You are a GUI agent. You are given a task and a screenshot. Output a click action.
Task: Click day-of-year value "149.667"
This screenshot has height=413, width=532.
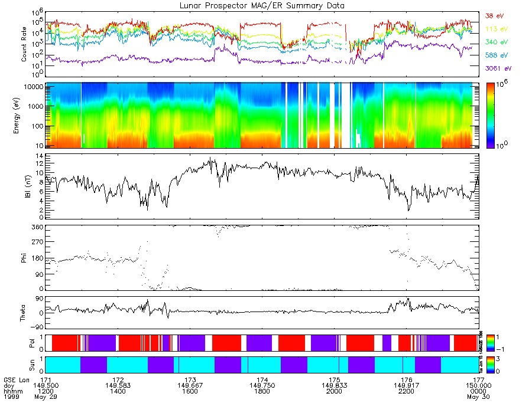coord(190,386)
